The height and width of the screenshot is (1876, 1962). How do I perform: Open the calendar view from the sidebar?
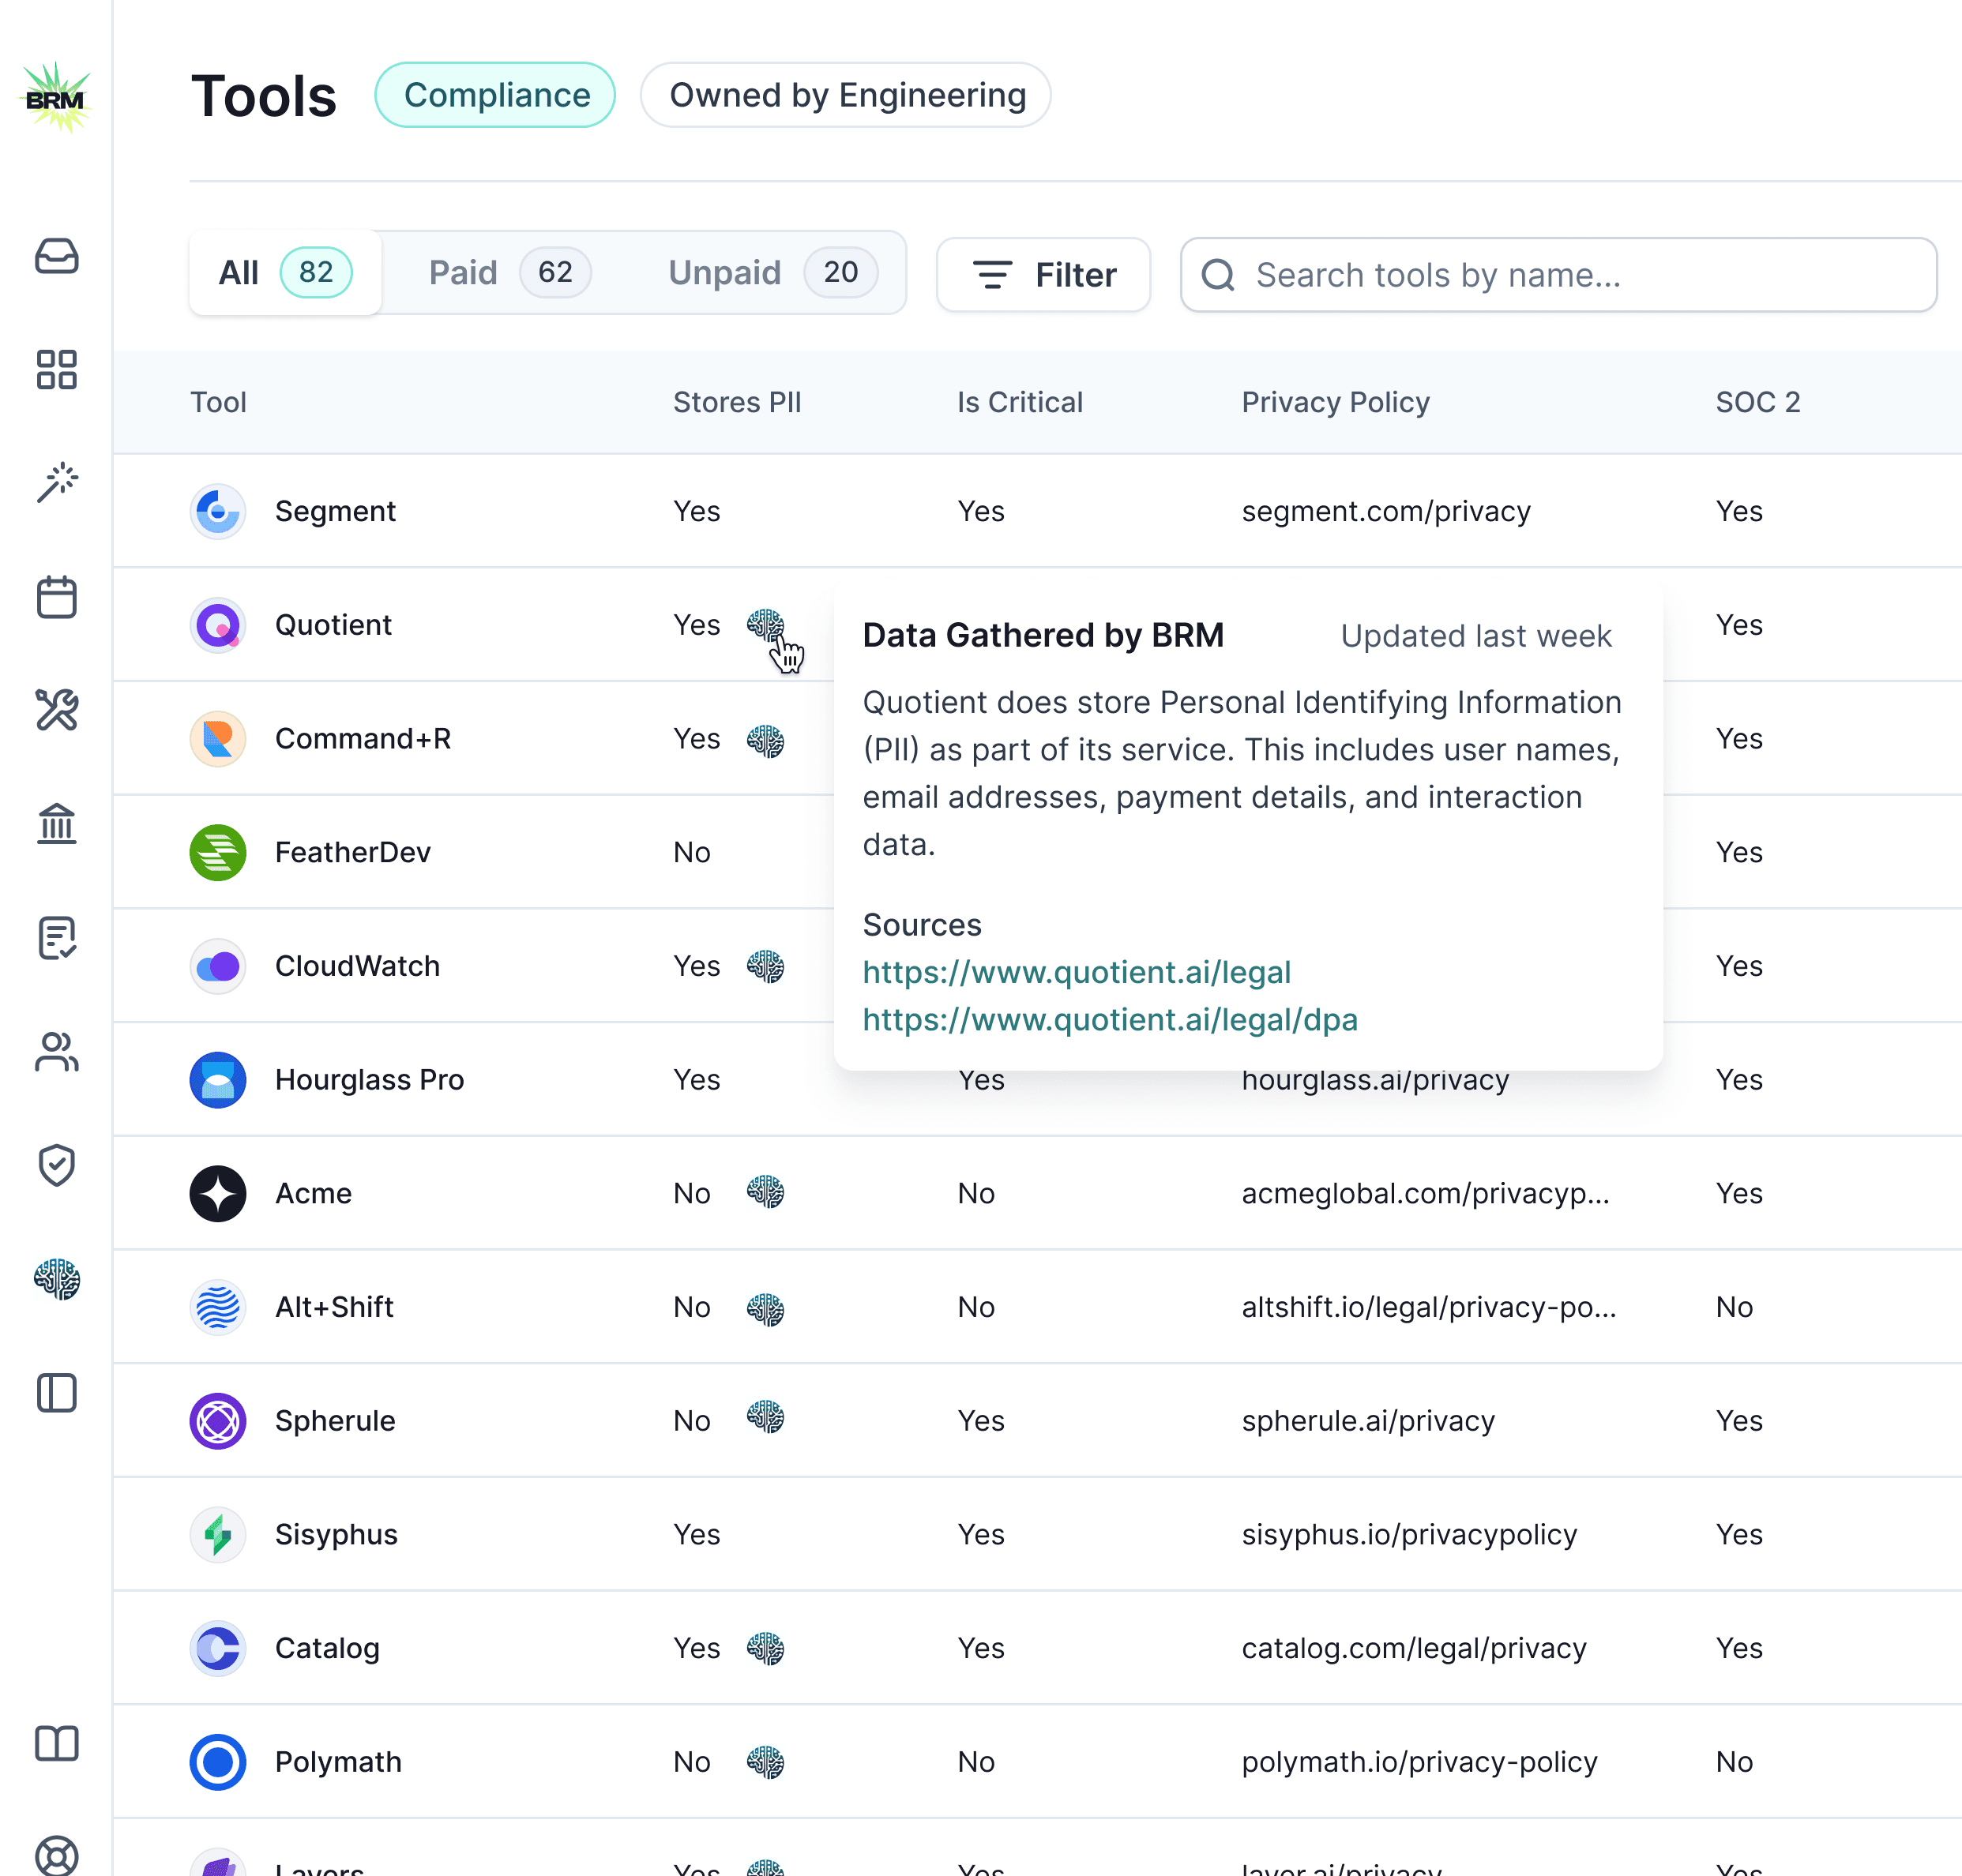[58, 597]
